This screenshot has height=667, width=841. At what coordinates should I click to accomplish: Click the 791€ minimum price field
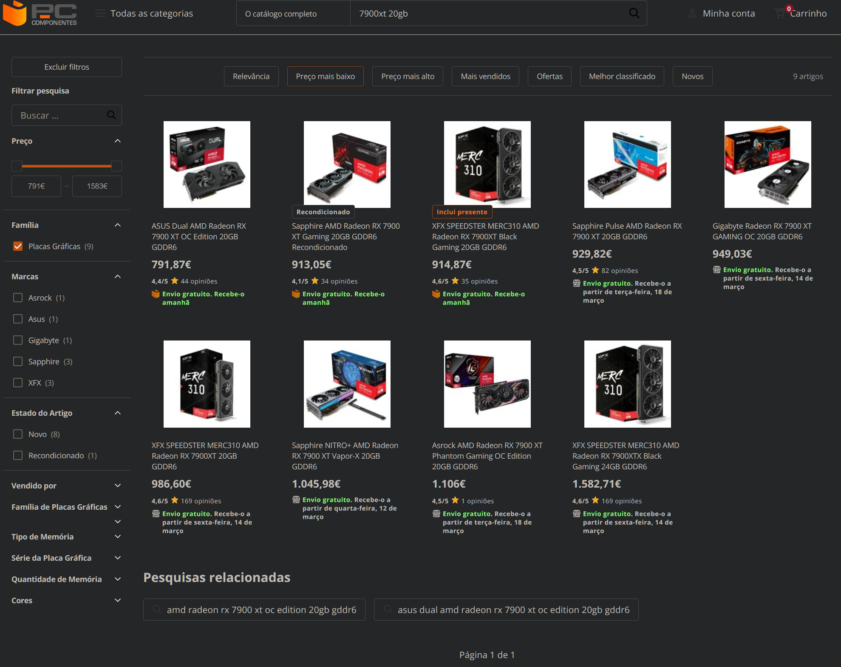tap(36, 186)
